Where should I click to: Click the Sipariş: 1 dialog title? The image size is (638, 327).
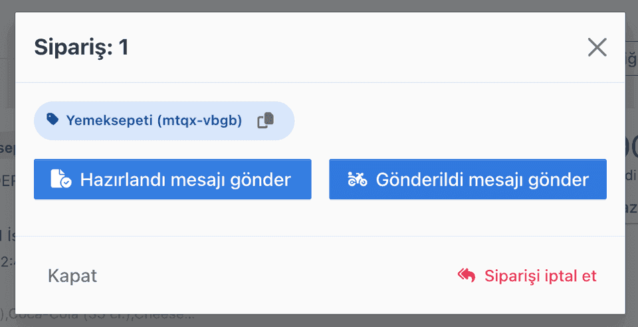[x=81, y=47]
